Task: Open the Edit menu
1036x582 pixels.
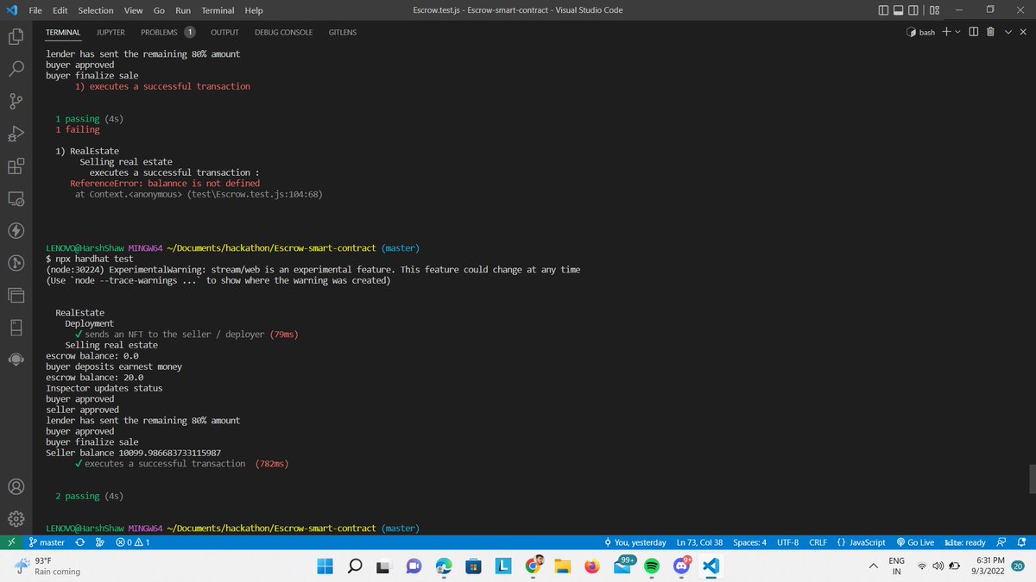Action: [x=60, y=10]
